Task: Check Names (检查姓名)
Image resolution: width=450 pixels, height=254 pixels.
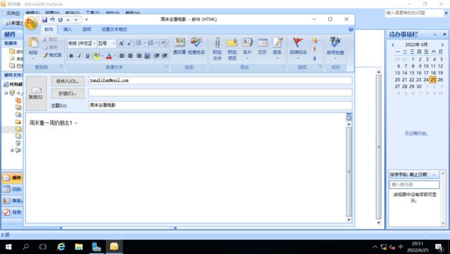Action: tap(196, 46)
